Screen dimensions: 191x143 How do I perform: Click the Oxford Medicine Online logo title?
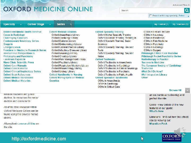(48, 9)
